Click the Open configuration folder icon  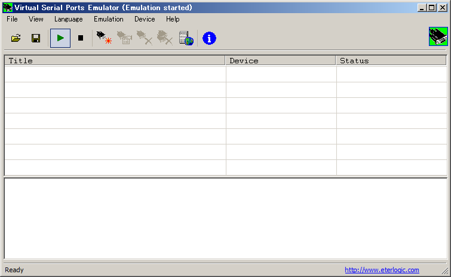point(16,38)
